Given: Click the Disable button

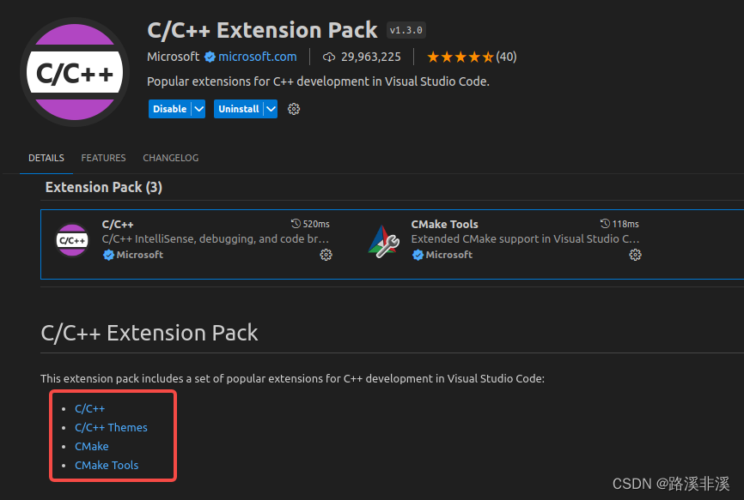Looking at the screenshot, I should [170, 109].
